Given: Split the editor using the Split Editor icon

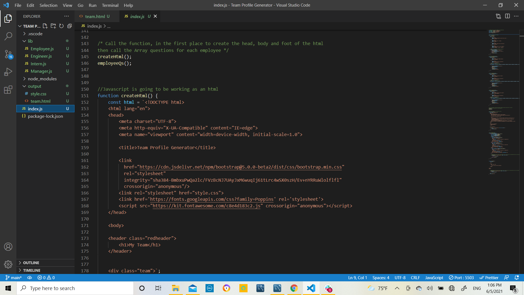Looking at the screenshot, I should tap(508, 16).
